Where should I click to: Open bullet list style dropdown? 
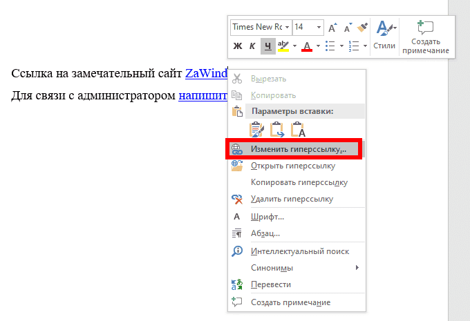tap(341, 46)
